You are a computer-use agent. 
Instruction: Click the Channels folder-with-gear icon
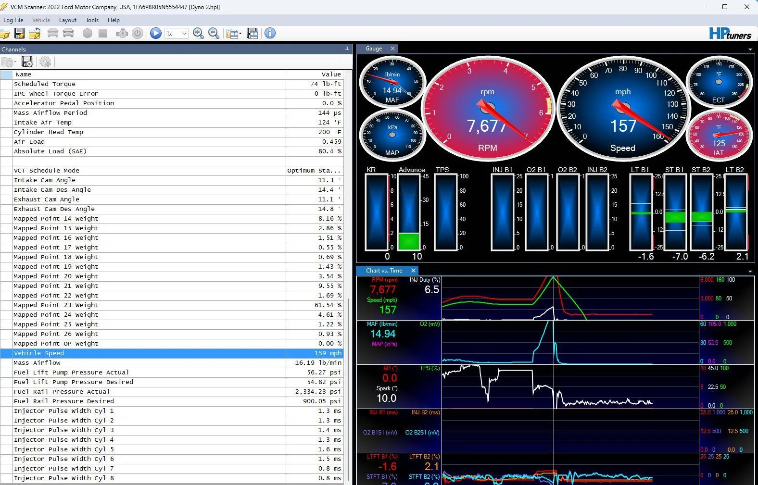(7, 62)
